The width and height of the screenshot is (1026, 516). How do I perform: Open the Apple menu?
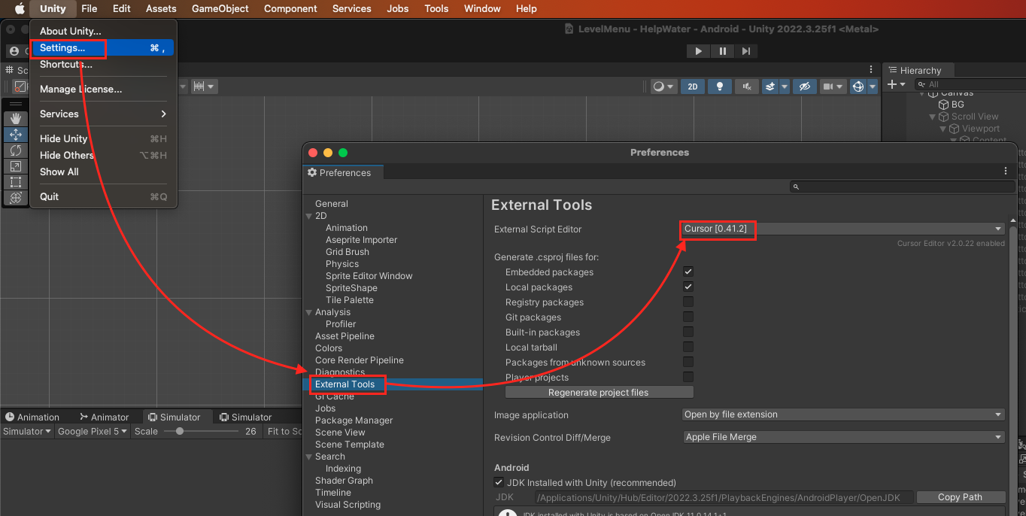(20, 9)
